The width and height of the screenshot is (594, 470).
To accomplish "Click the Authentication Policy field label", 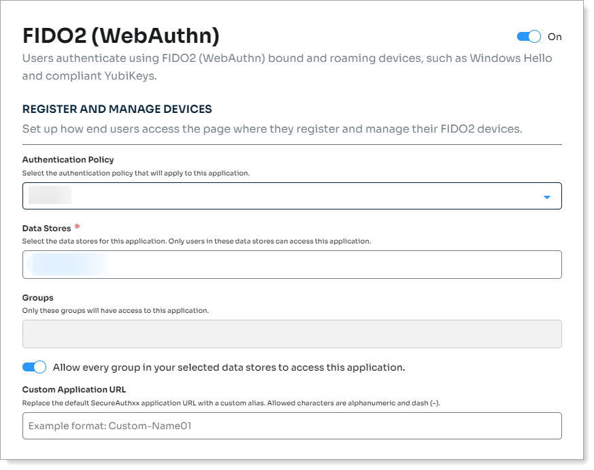I will tap(68, 160).
